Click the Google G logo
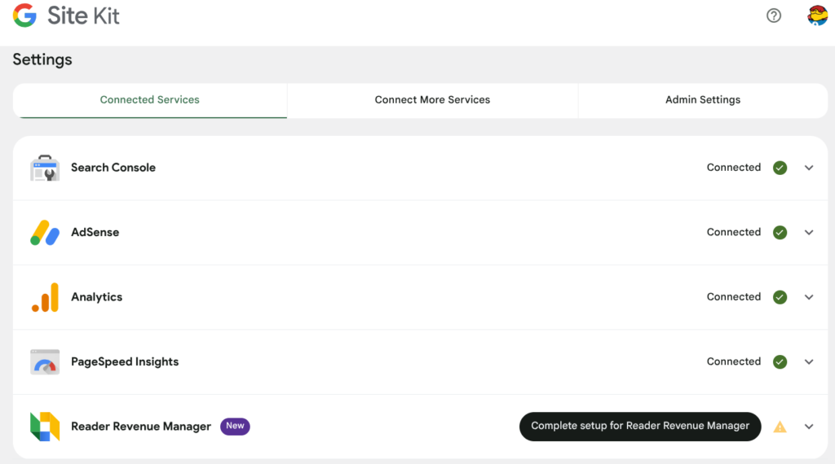Viewport: 835px width, 464px height. point(24,15)
